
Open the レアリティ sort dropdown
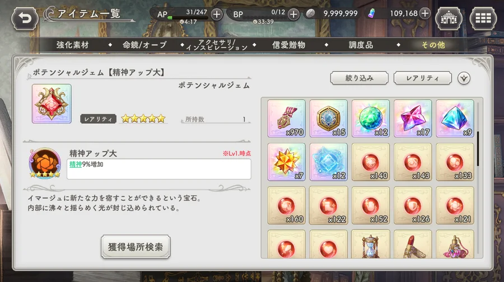(423, 78)
